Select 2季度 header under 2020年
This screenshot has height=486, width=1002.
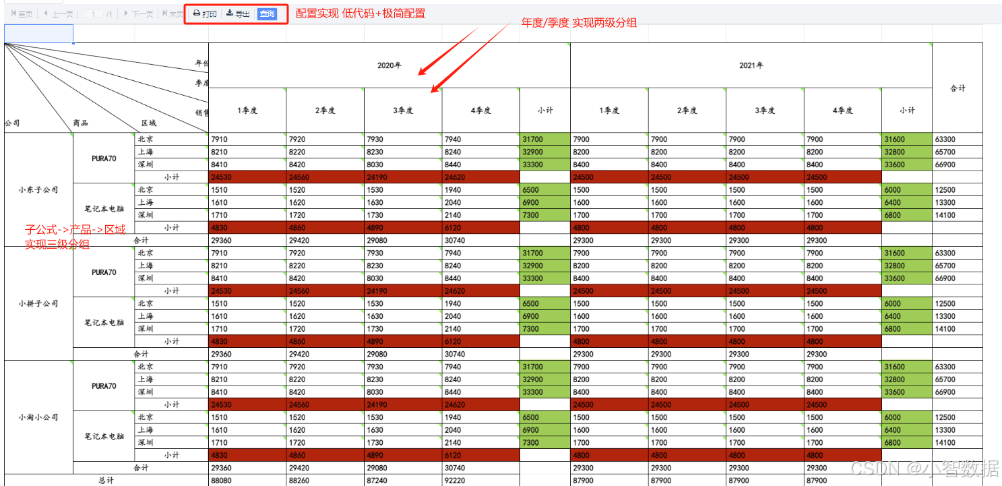(x=325, y=110)
